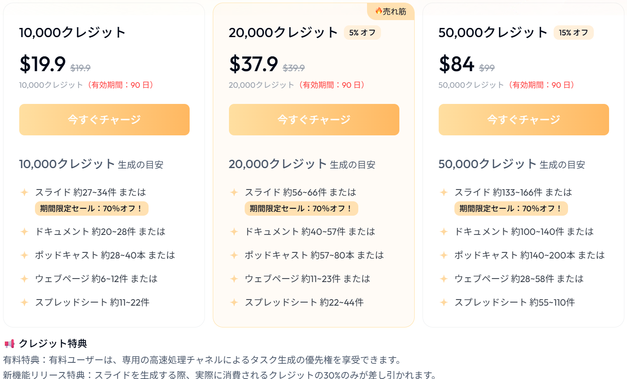Click the megaphone icon beside クレジット特典
Screen dimensions: 627x379
pos(9,344)
